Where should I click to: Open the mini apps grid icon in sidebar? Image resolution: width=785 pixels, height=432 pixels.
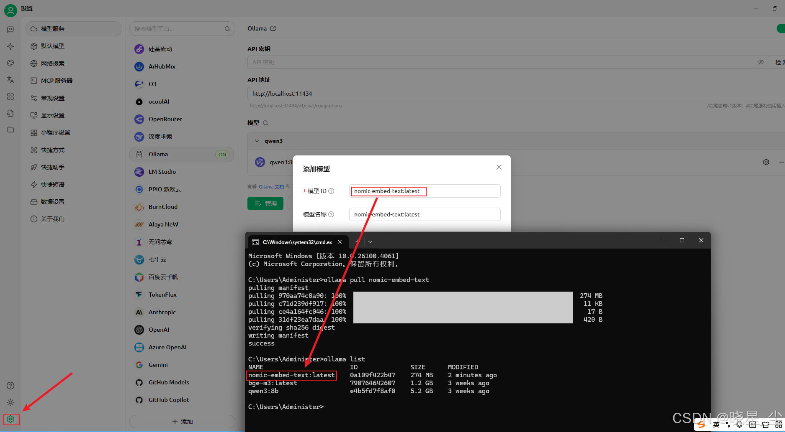click(10, 97)
